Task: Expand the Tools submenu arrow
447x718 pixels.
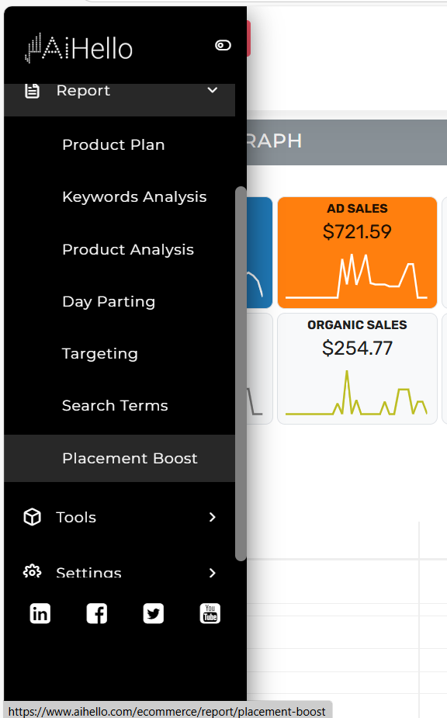Action: (x=212, y=517)
